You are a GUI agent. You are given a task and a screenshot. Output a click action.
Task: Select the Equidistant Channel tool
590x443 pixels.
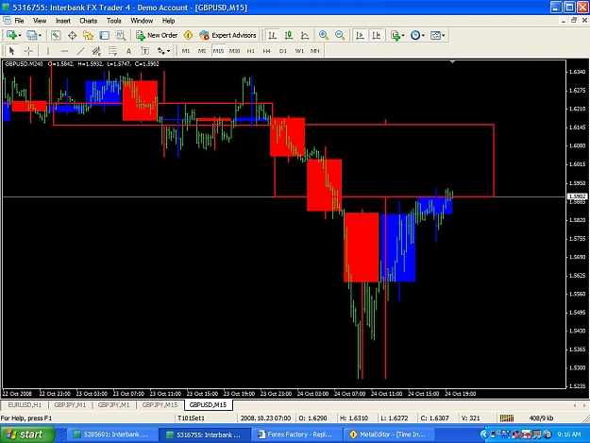96,51
